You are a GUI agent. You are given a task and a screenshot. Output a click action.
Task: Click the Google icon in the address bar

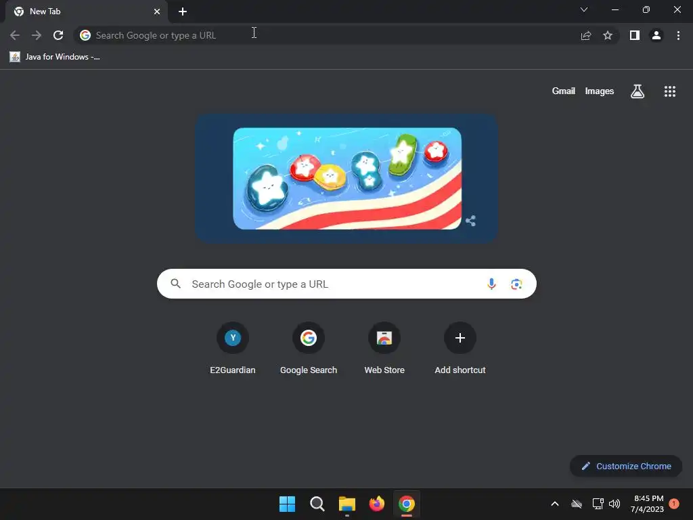(x=85, y=35)
